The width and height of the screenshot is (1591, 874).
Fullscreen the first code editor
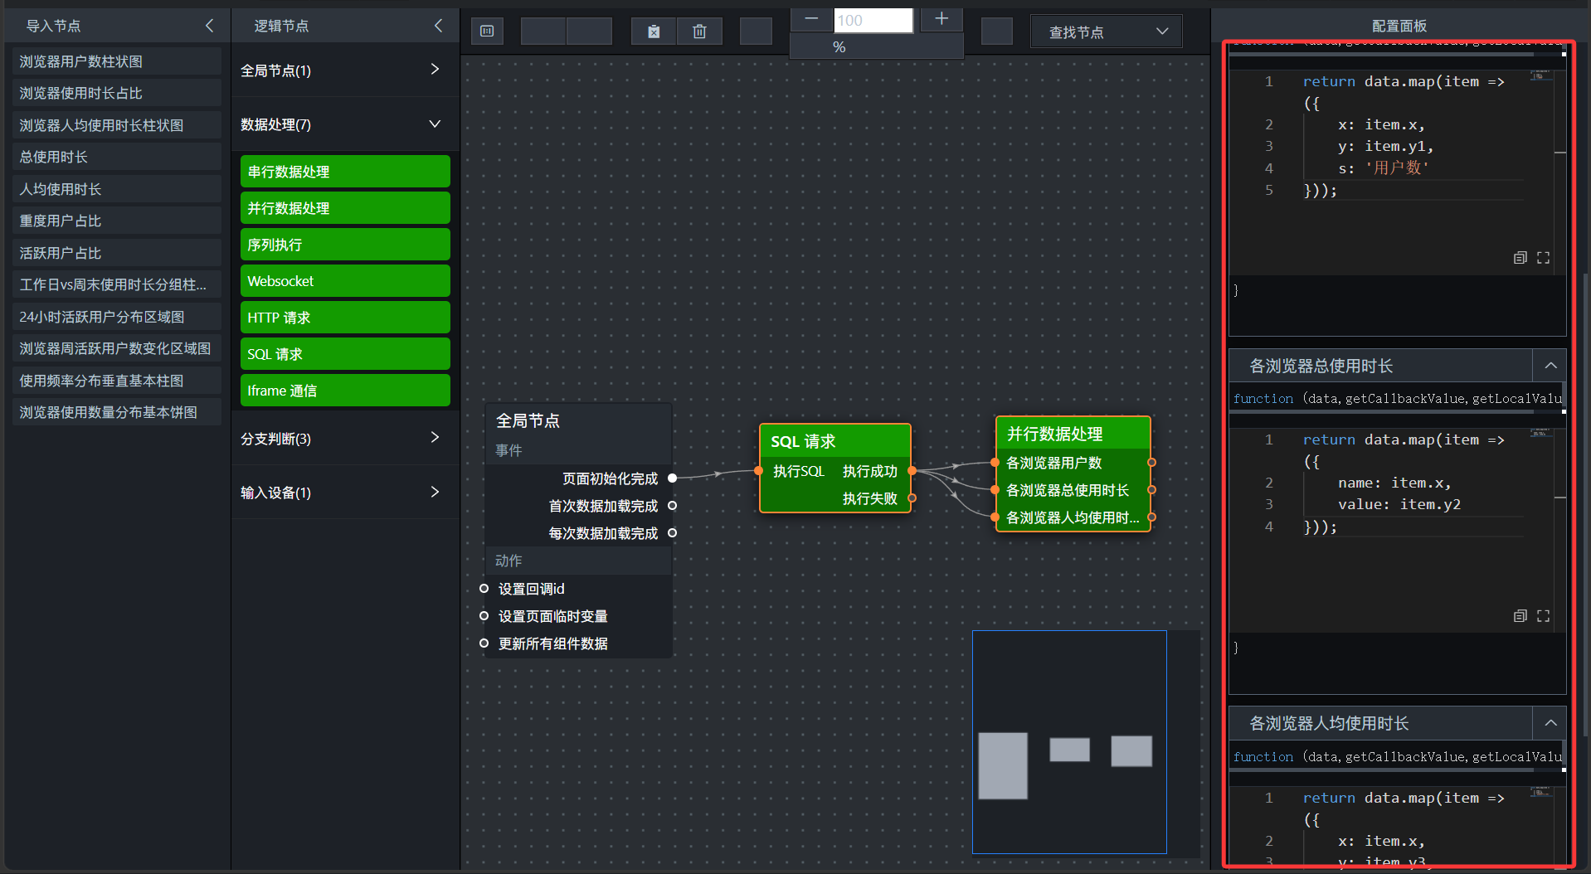pos(1543,258)
